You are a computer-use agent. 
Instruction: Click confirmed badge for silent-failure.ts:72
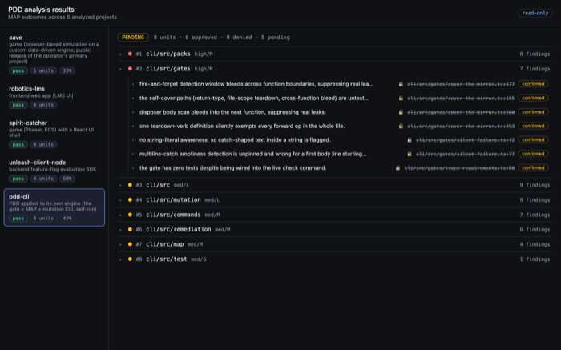coord(533,140)
